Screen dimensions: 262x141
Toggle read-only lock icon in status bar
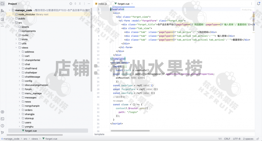pos(258,139)
